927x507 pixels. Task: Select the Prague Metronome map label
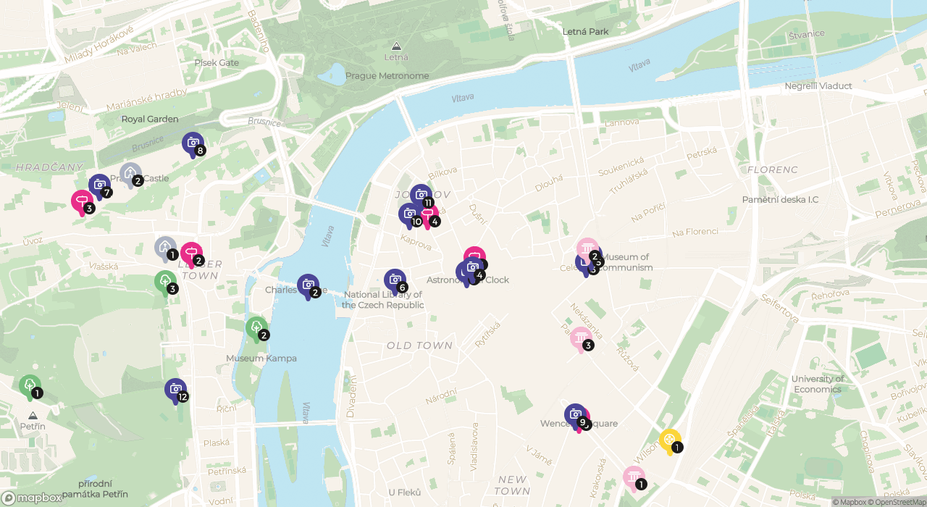tap(387, 75)
